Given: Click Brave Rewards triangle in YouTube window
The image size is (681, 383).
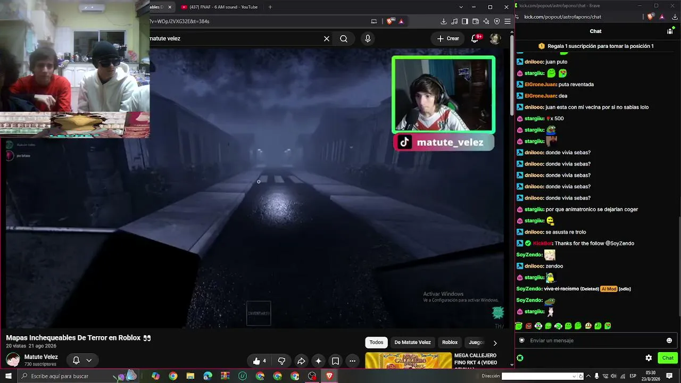Looking at the screenshot, I should [401, 21].
